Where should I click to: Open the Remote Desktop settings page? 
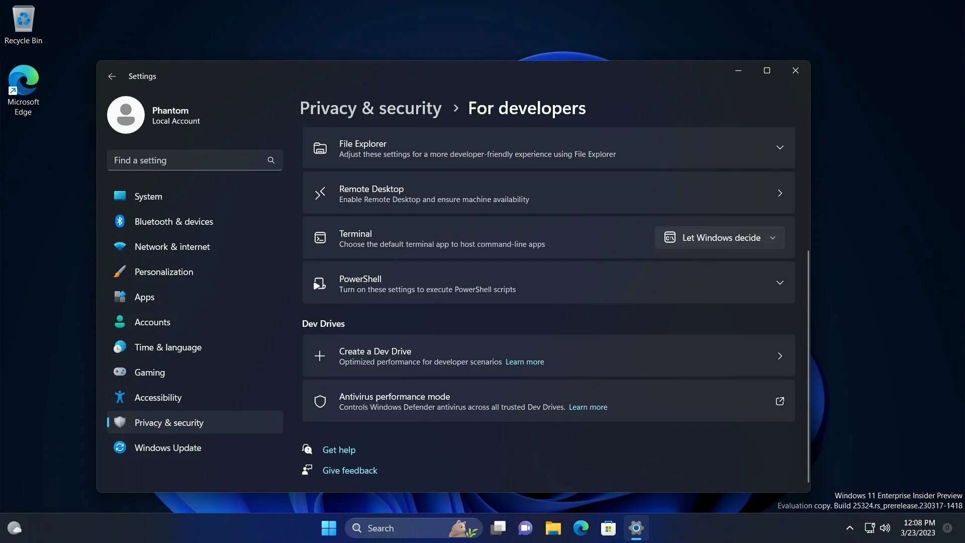548,194
